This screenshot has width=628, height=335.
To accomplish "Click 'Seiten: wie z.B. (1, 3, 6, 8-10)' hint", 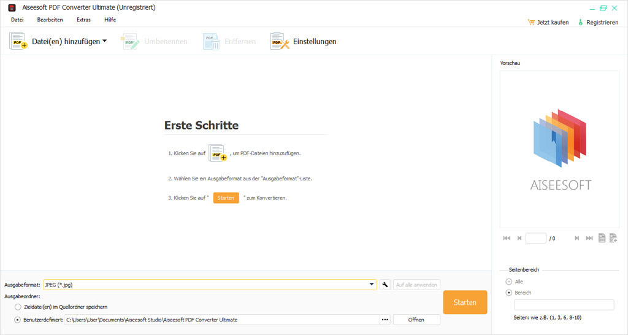I will 548,318.
